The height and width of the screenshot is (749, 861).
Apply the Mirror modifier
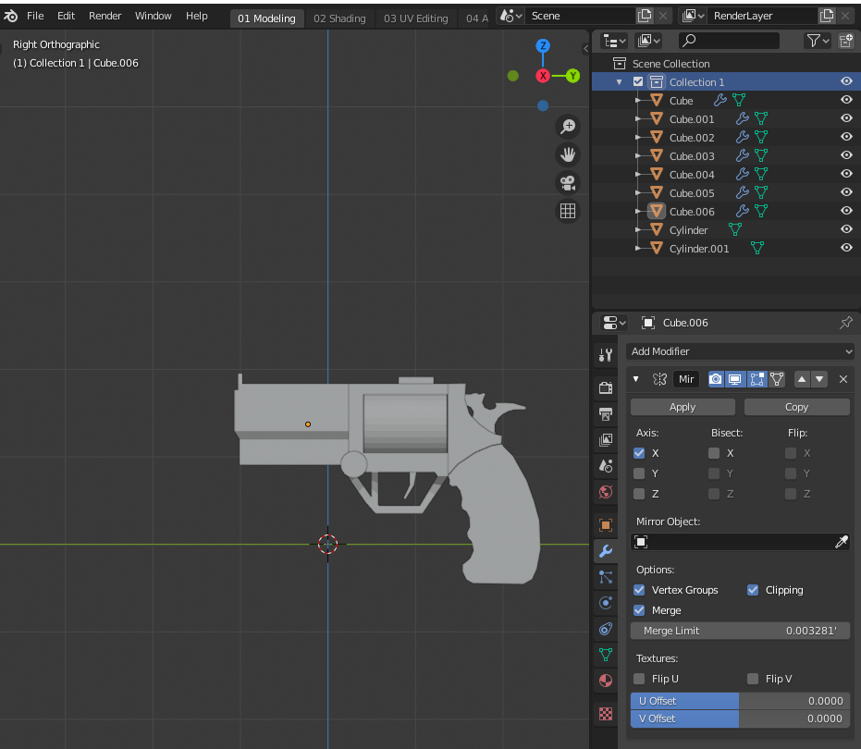pos(683,407)
